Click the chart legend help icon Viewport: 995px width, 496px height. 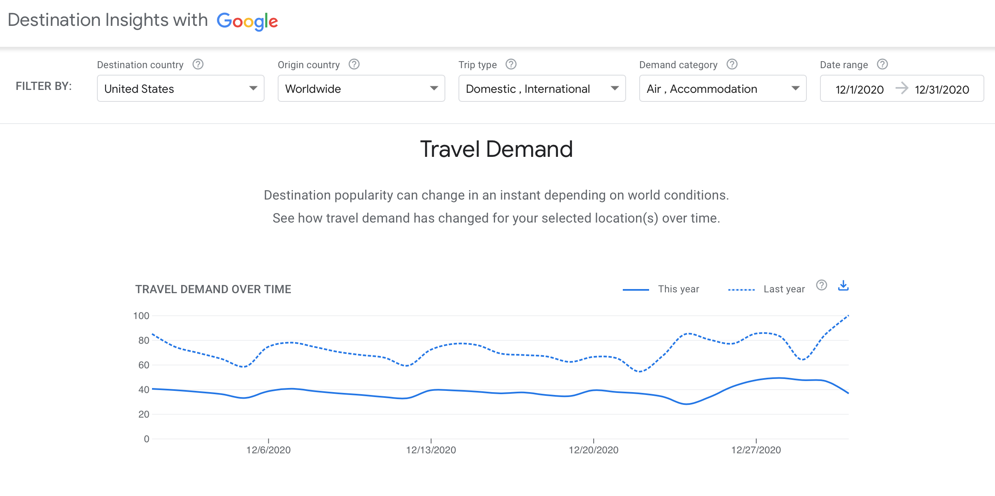822,285
